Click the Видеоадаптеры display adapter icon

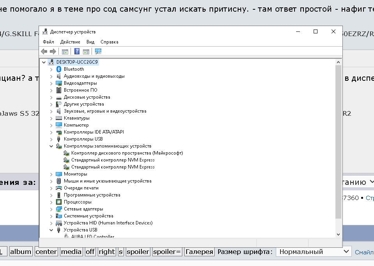pyautogui.click(x=59, y=83)
